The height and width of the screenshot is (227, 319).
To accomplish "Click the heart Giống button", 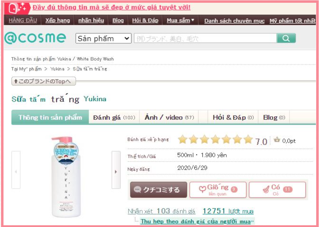I will tap(218, 190).
